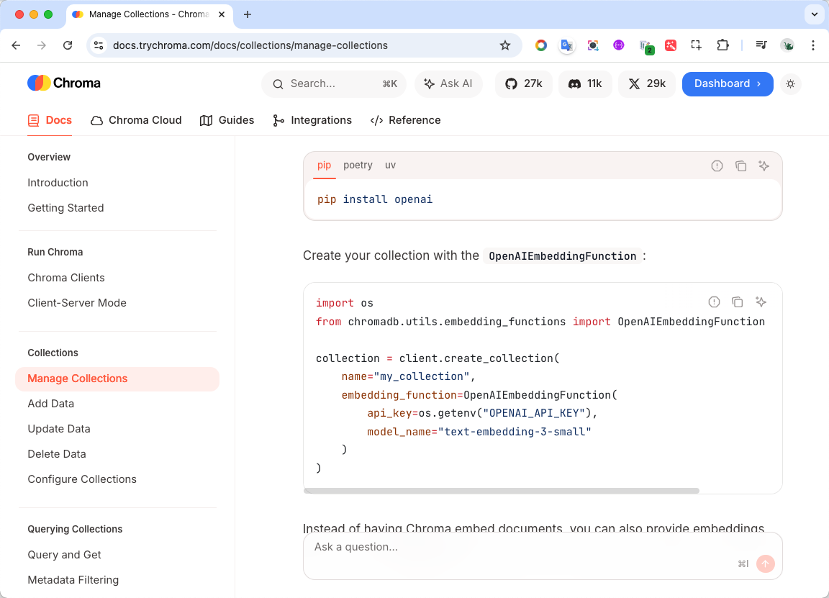Open Add Data sidebar page
Viewport: 829px width, 598px height.
51,404
